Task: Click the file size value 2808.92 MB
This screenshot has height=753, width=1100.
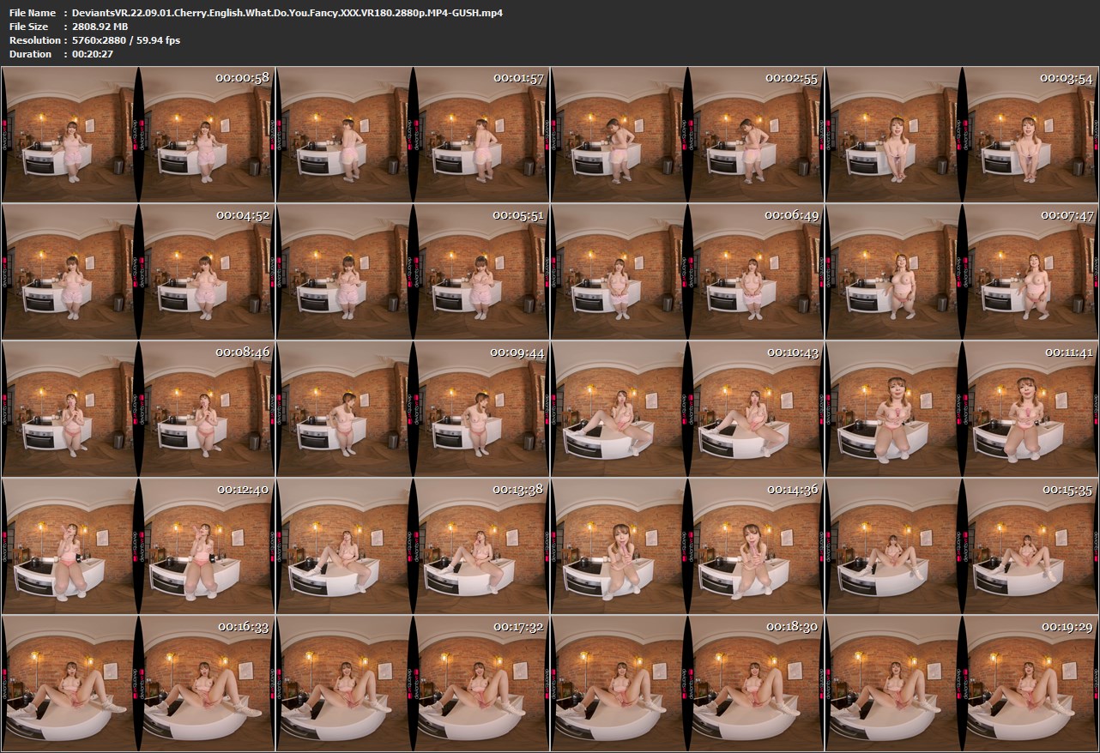Action: tap(100, 27)
